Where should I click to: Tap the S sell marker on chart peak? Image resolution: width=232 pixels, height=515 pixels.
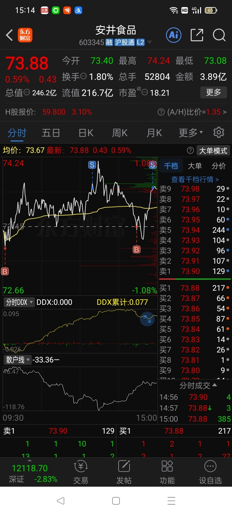[x=92, y=165]
